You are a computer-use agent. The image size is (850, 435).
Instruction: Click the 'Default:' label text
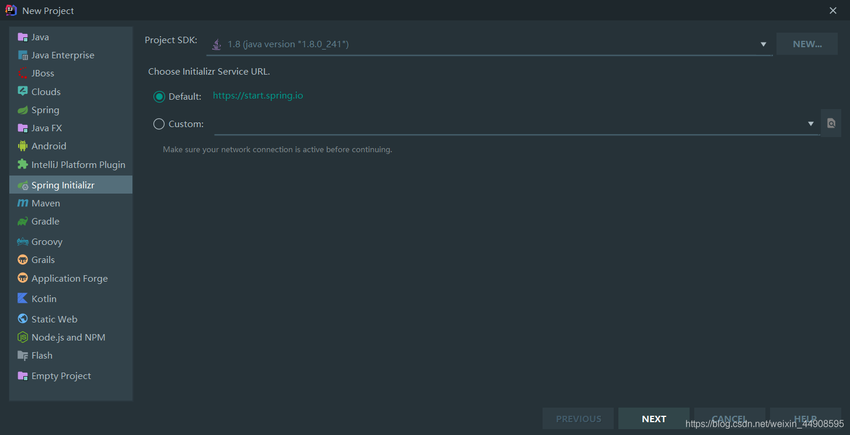pyautogui.click(x=185, y=97)
